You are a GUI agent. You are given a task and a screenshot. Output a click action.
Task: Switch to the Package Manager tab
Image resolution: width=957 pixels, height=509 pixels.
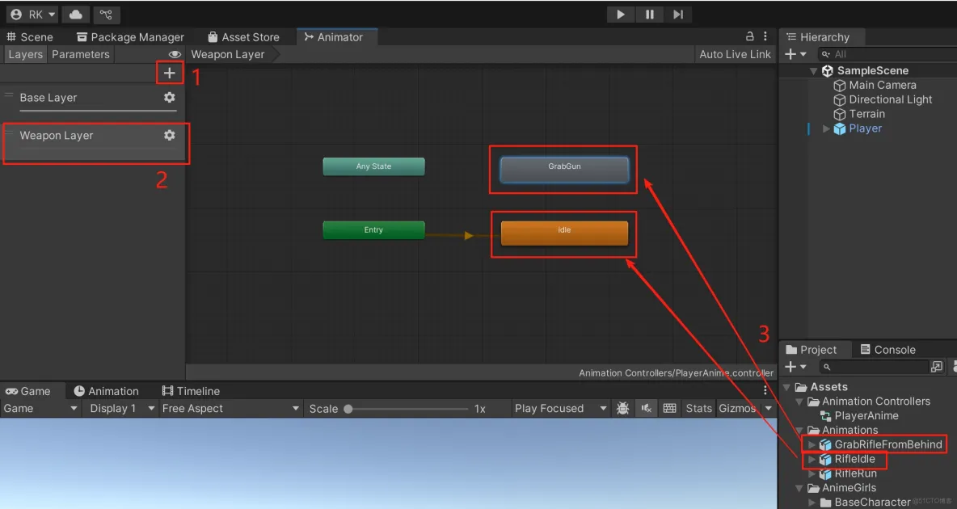(130, 36)
